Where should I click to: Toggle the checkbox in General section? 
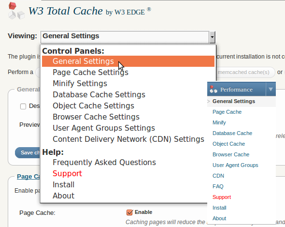click(x=23, y=106)
